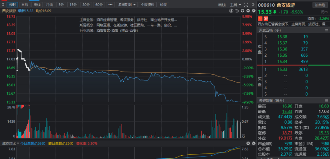The height and width of the screenshot is (159, 330).
Task: Click the circular overlay icon beside undo
Action: tap(231, 11)
